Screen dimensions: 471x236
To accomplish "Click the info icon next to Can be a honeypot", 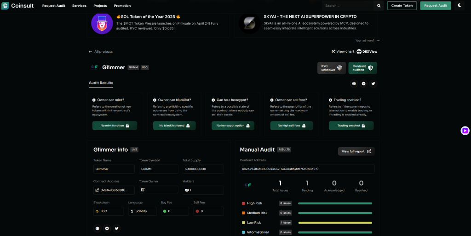I will 213,100.
